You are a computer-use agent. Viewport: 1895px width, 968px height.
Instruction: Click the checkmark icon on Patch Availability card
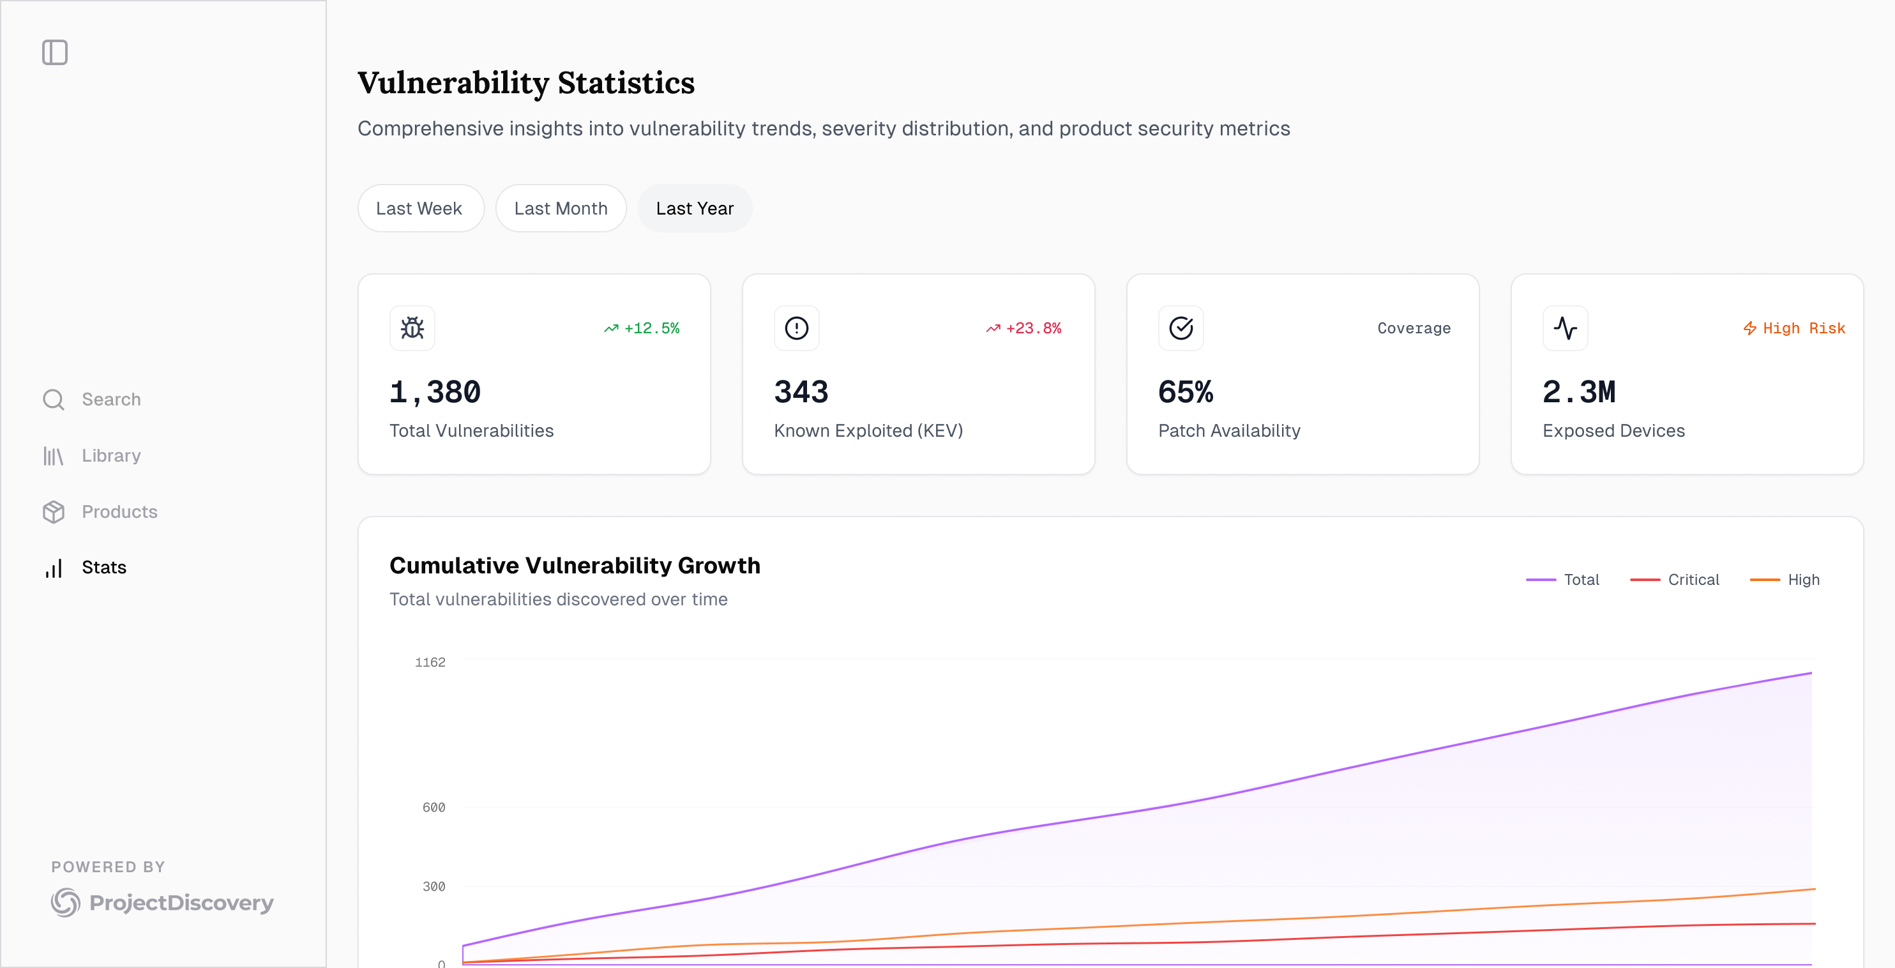[x=1181, y=328]
